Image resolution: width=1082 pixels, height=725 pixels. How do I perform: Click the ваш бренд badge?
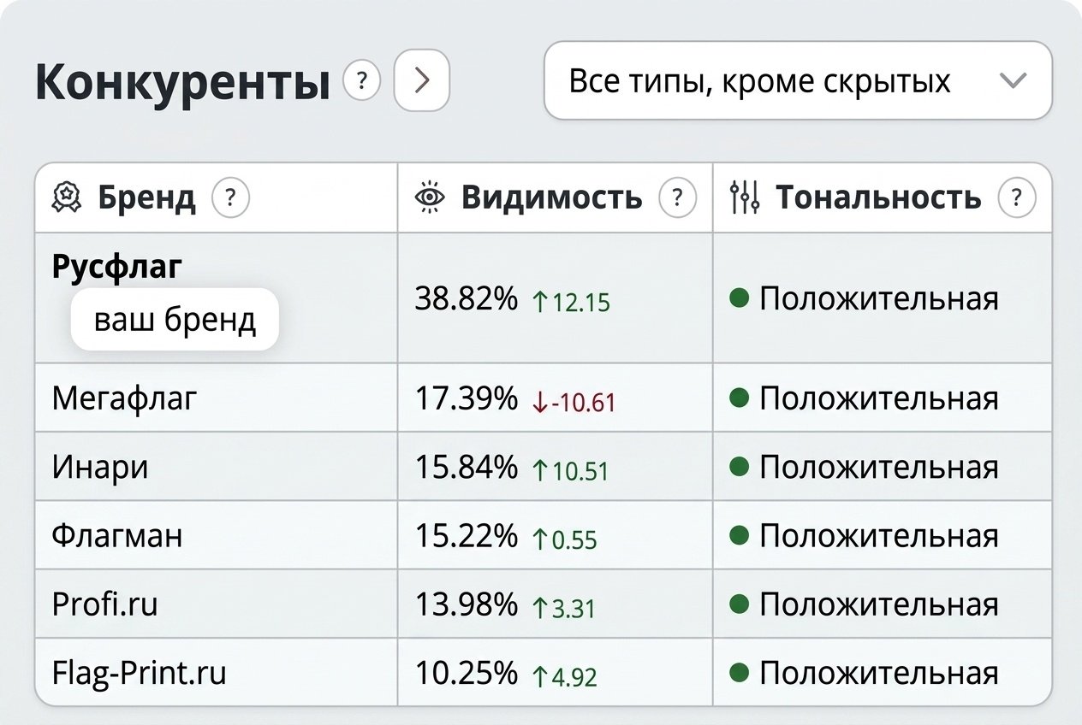click(x=175, y=320)
